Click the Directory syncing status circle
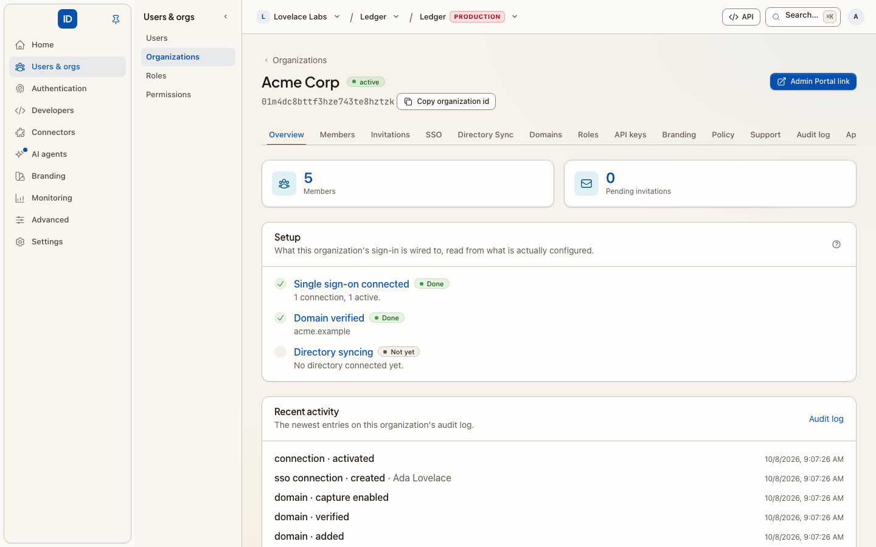876x547 pixels. [x=280, y=352]
